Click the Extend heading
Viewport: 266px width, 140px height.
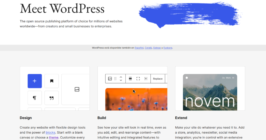click(x=181, y=118)
